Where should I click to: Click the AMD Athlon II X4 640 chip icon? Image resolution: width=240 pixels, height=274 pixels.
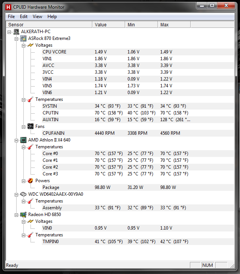click(23, 140)
